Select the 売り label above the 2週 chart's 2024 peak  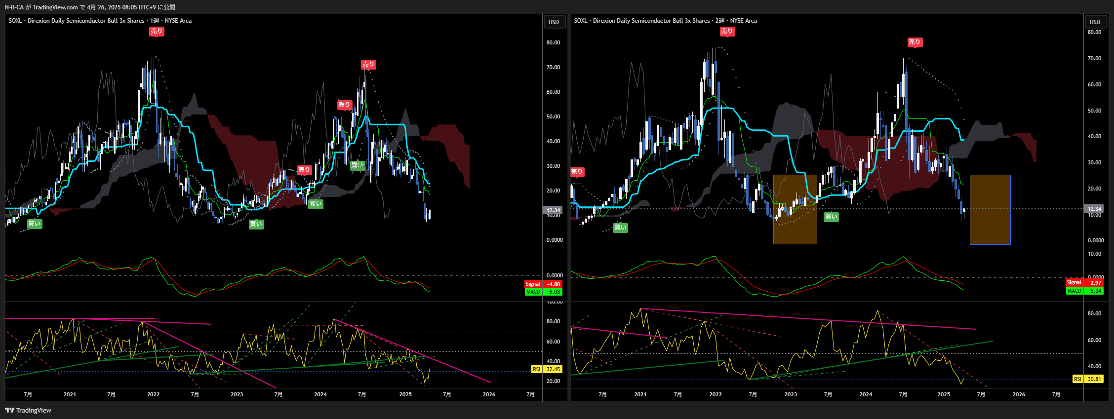pyautogui.click(x=915, y=42)
